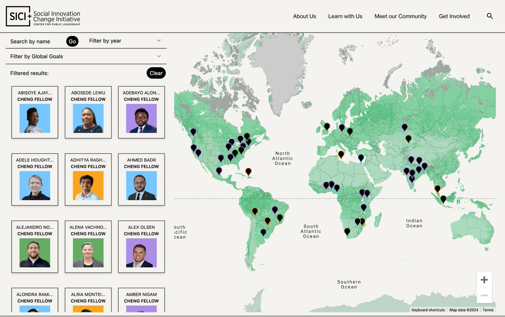Select the pin in Poland
The image size is (505, 317).
[x=350, y=131]
